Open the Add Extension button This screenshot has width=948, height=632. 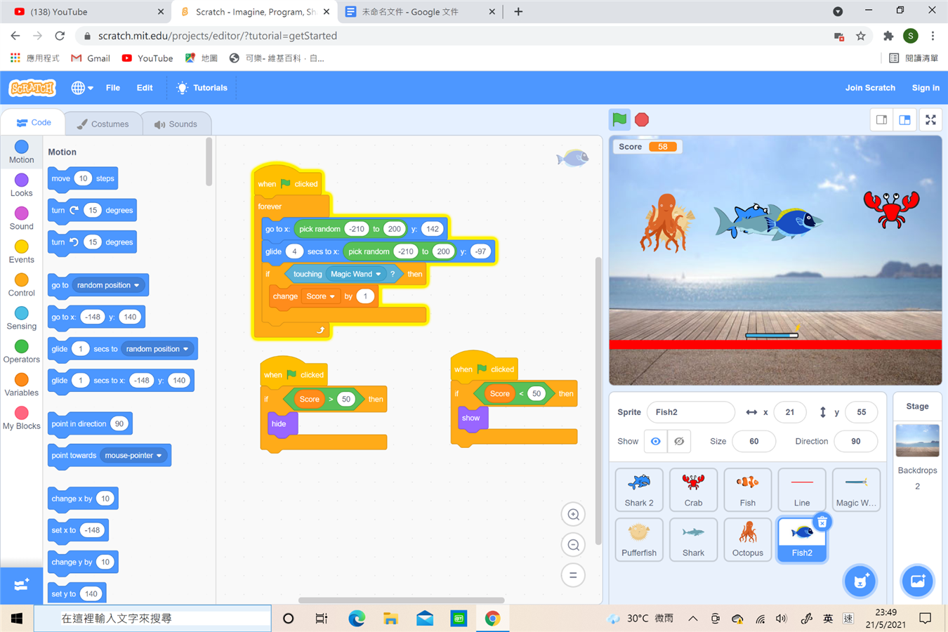pos(21,585)
